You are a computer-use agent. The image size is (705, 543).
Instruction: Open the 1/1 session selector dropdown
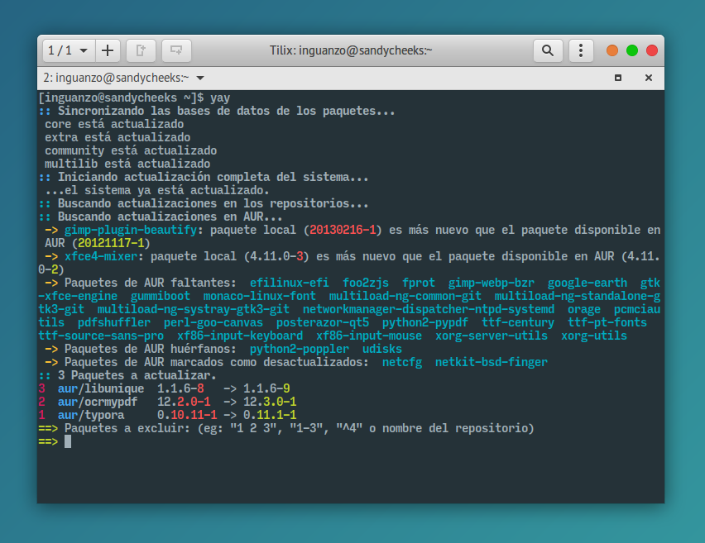68,50
